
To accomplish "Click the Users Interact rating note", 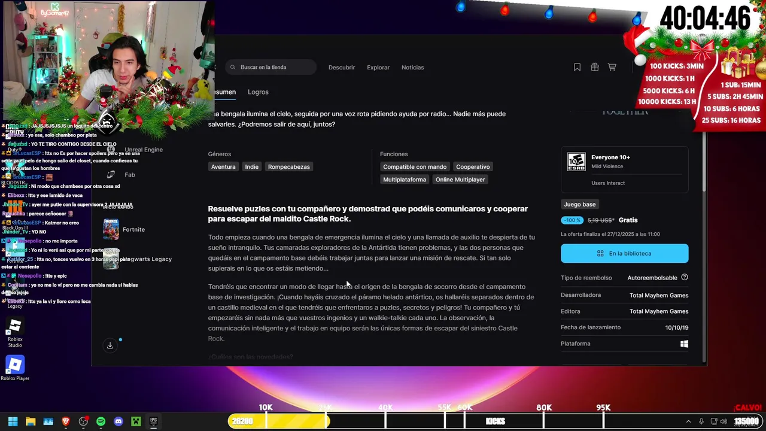I will [608, 183].
